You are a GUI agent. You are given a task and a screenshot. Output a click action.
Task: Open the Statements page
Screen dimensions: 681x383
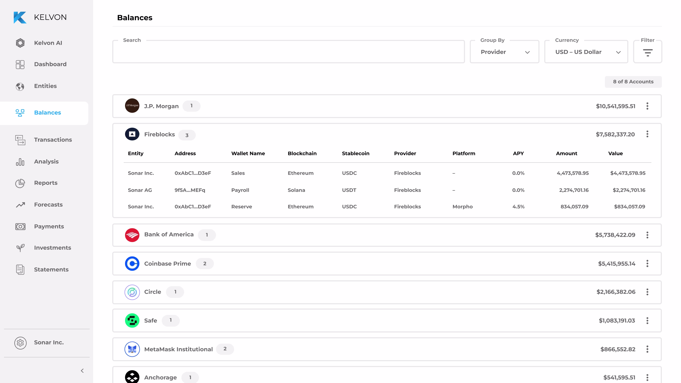(x=51, y=269)
